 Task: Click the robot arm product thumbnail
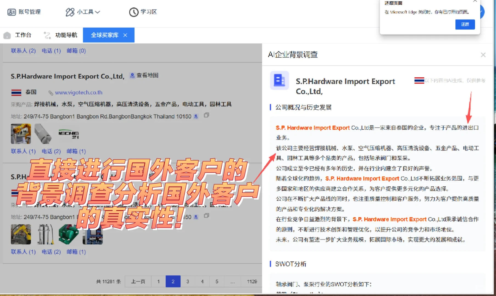tap(21, 133)
